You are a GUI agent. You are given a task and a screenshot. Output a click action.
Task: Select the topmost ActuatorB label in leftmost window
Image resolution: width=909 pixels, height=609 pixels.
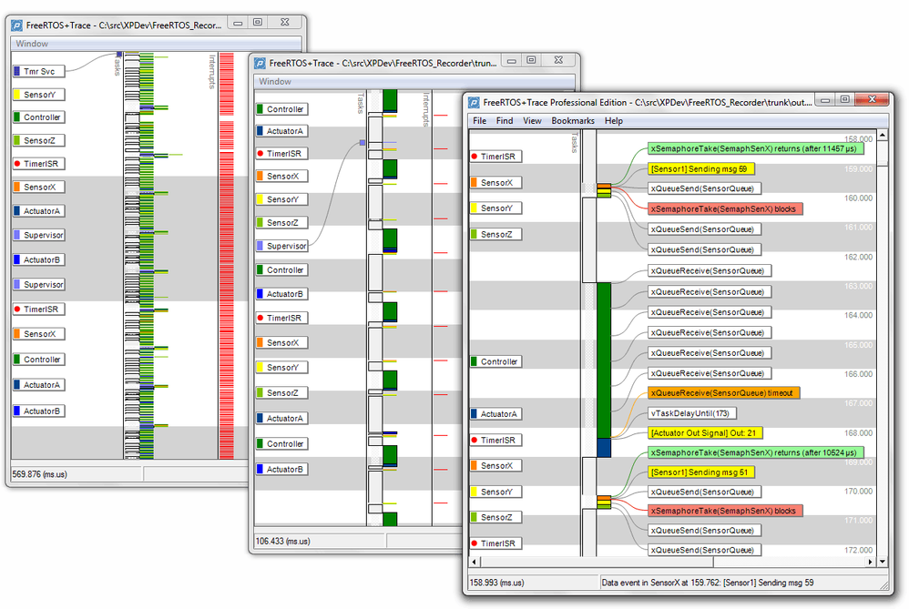38,260
